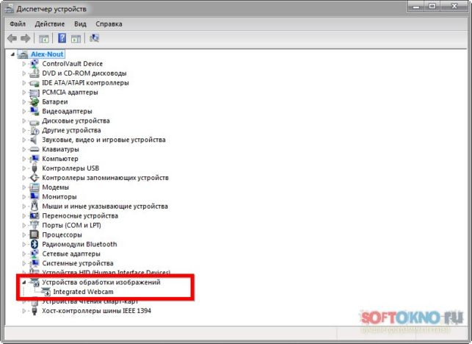Click the Клавиатуры keyboard icon
Image resolution: width=472 pixels, height=344 pixels.
(x=35, y=149)
